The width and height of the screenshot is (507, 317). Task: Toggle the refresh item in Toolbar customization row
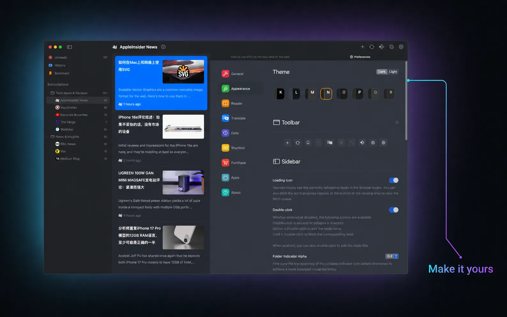(x=298, y=143)
